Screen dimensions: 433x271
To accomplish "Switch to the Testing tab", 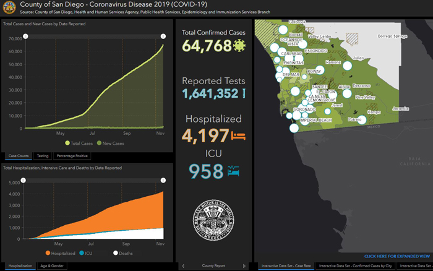I will click(43, 156).
